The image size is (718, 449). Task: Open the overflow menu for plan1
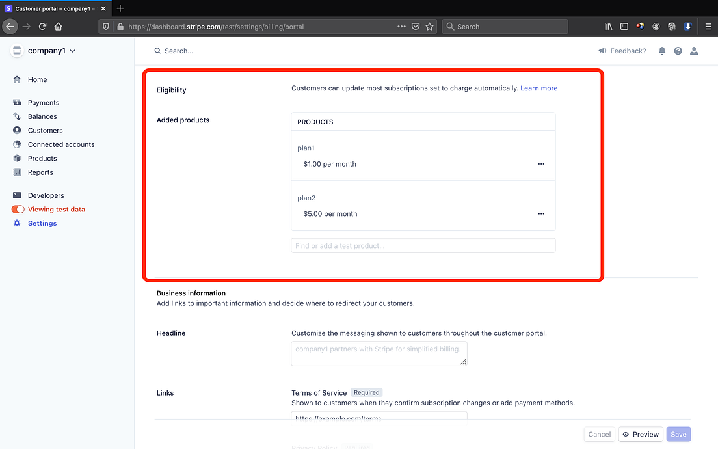tap(540, 164)
